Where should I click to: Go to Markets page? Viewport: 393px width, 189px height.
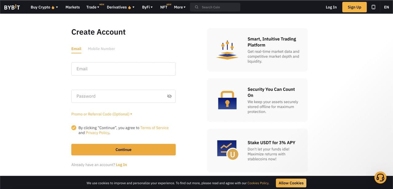[72, 7]
